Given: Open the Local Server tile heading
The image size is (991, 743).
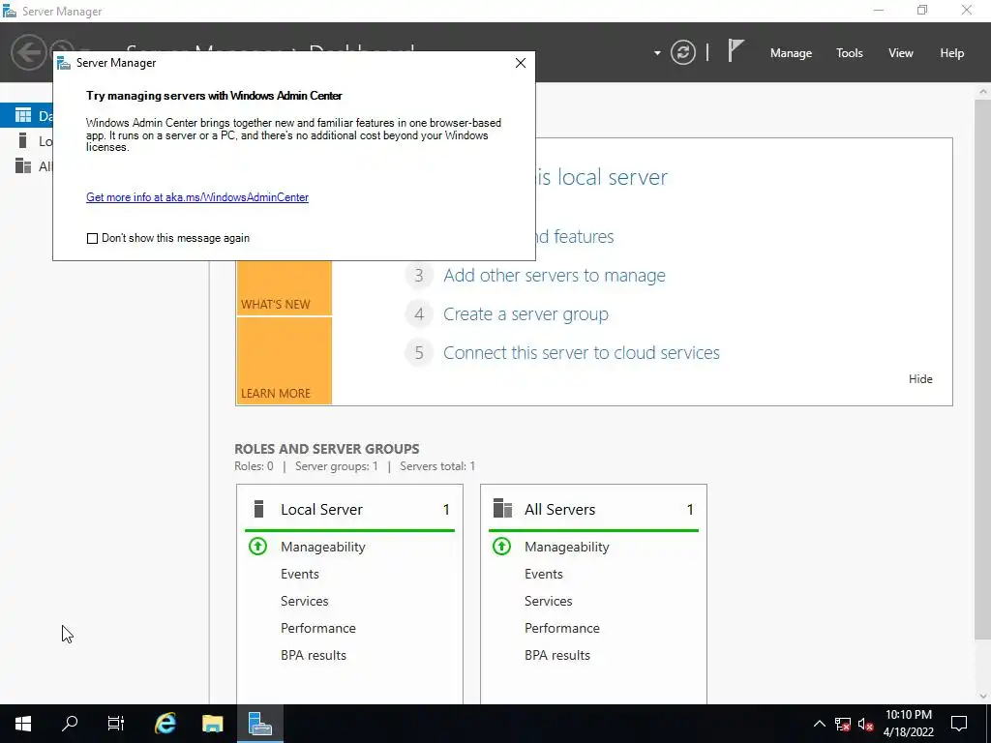Looking at the screenshot, I should coord(321,509).
